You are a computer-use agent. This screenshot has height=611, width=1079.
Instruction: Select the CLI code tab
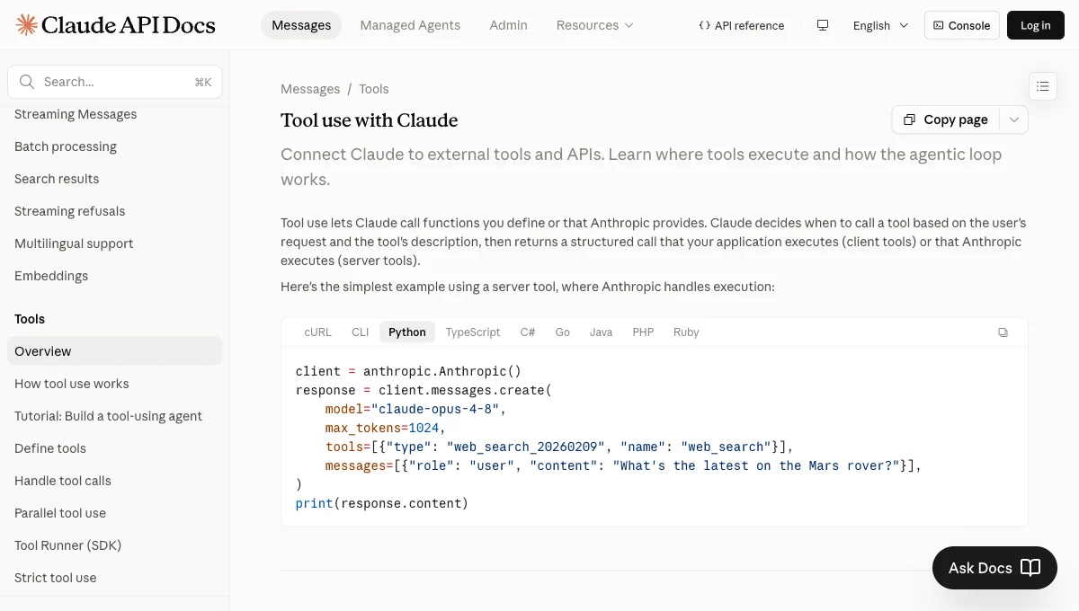[x=360, y=332]
